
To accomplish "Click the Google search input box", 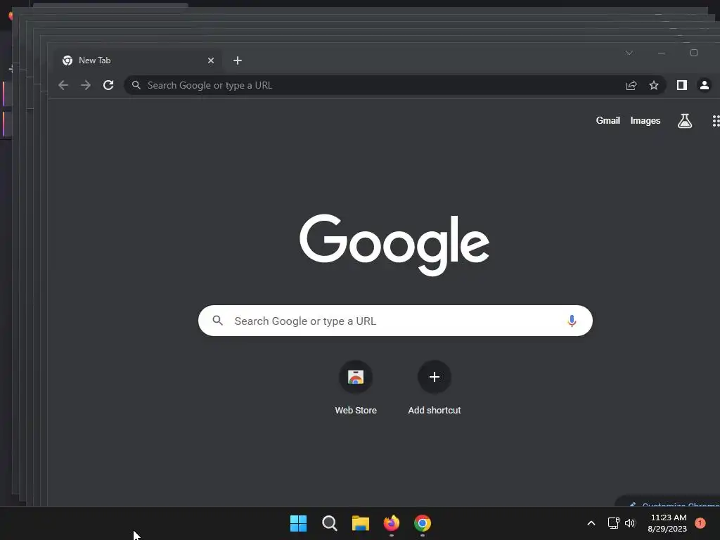I will 395,321.
